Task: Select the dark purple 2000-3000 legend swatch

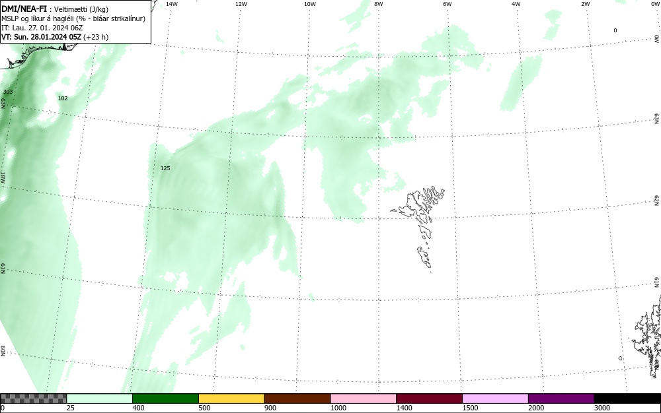Action: [x=561, y=398]
